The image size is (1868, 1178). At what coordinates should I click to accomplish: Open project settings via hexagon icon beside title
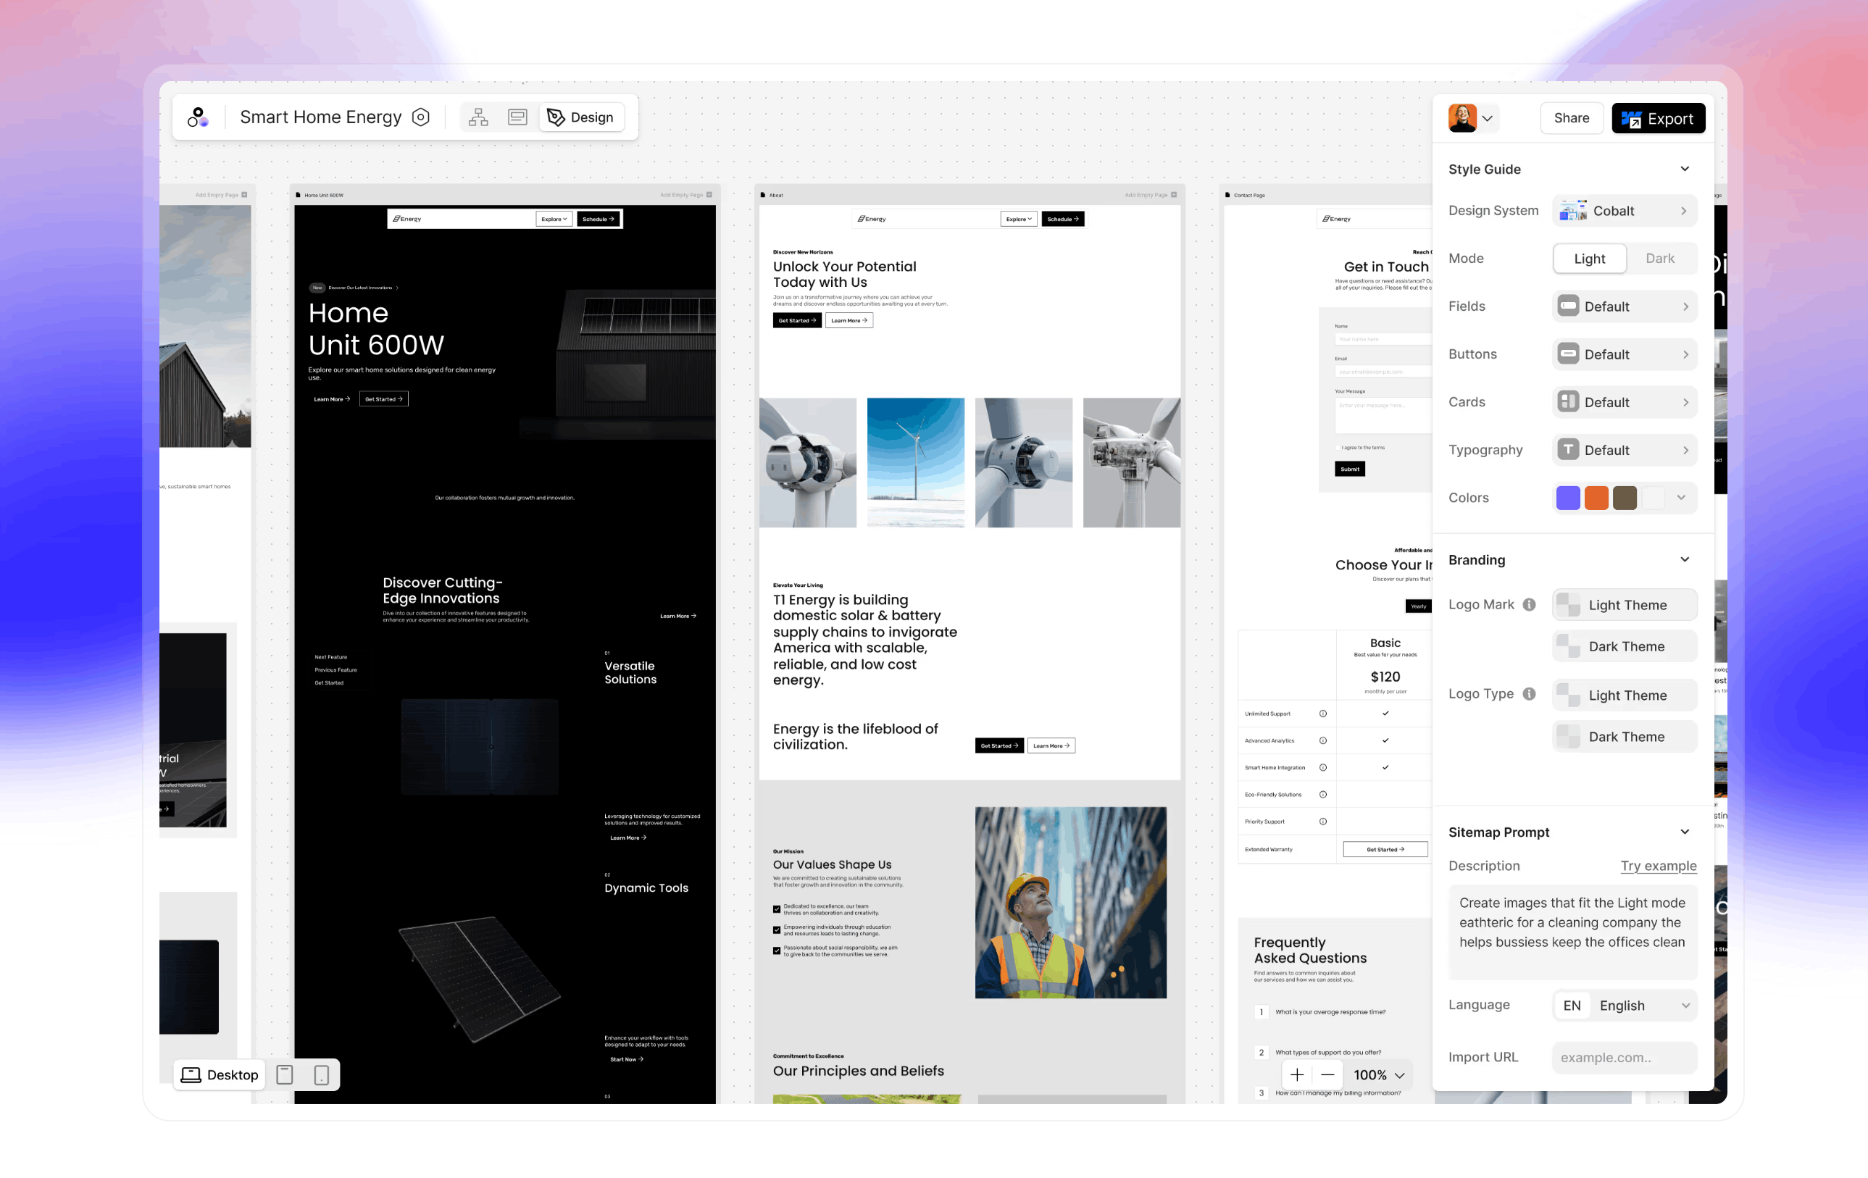tap(420, 117)
